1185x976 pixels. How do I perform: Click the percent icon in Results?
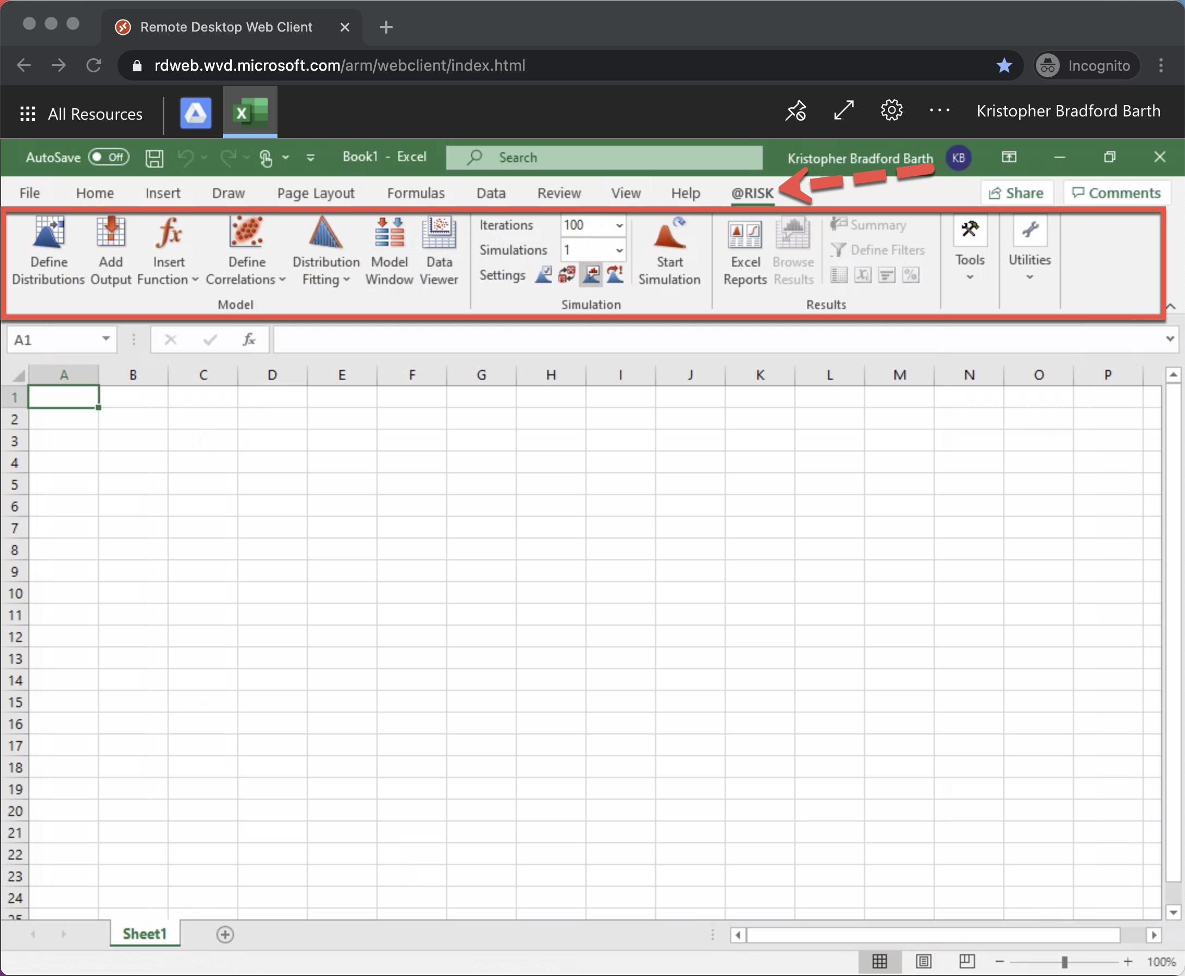coord(911,275)
